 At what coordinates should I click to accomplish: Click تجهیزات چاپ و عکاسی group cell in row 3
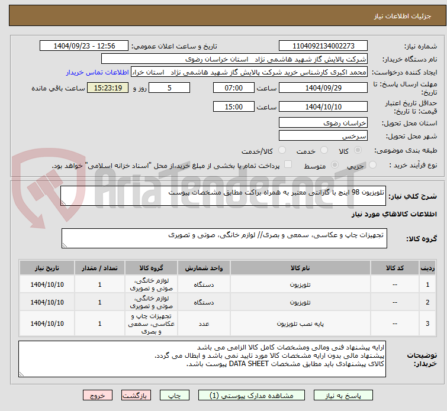click(x=151, y=323)
